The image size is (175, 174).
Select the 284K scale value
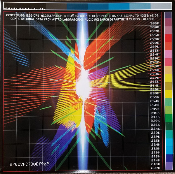155,55
